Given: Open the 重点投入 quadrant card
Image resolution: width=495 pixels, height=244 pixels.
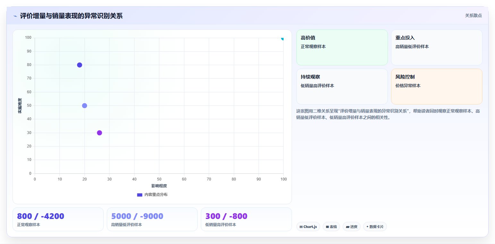Looking at the screenshot, I should pos(437,47).
